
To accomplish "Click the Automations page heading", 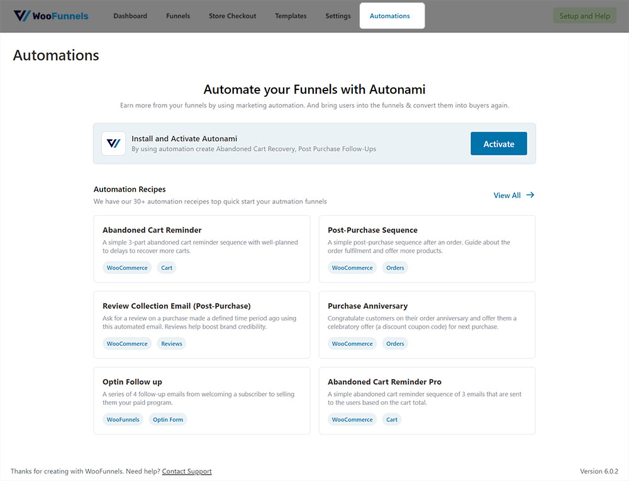I will coord(56,55).
